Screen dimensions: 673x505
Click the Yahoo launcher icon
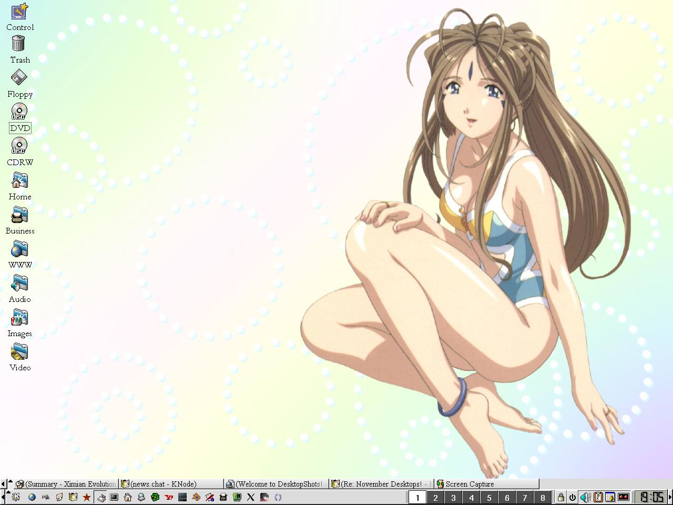click(169, 497)
